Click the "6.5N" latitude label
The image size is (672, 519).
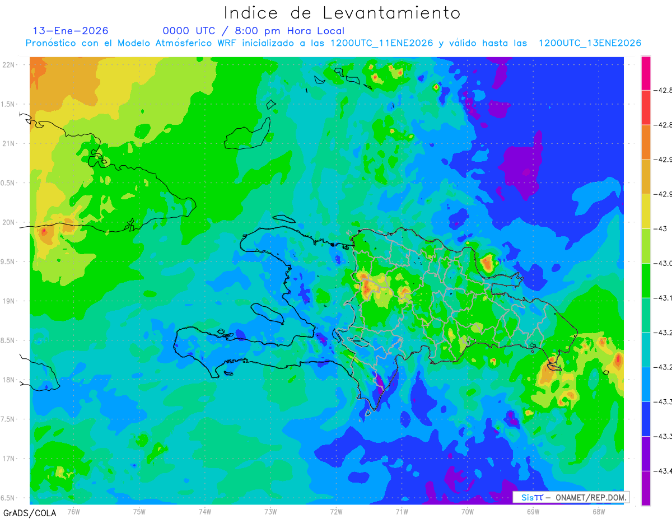8,498
